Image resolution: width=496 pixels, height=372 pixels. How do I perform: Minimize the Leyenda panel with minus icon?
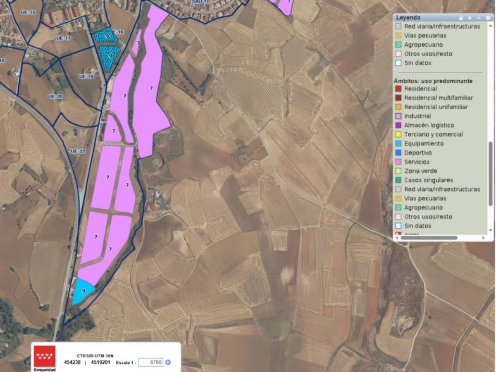point(479,18)
